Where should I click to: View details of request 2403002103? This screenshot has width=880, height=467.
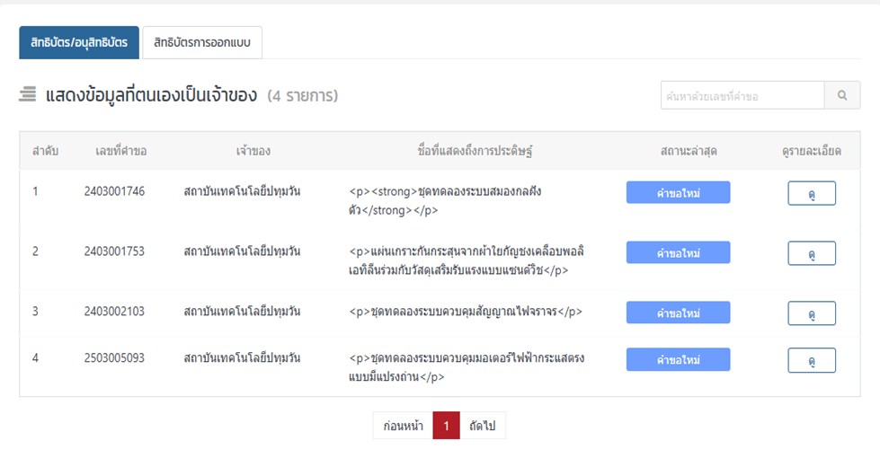click(x=812, y=313)
